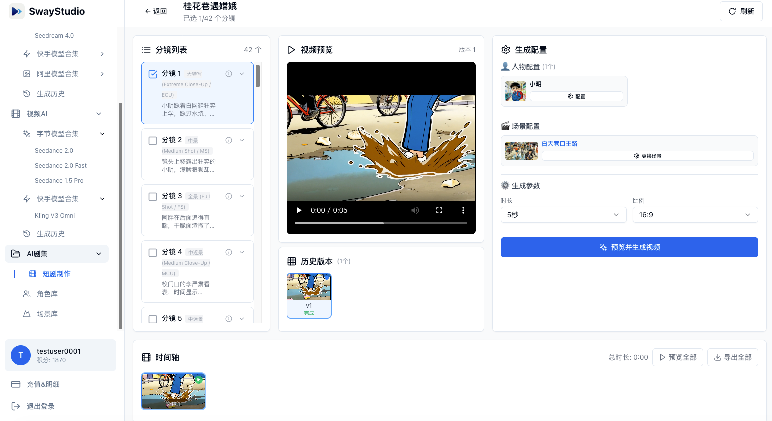Open the info icon for 分镜 1
This screenshot has width=772, height=421.
coord(229,74)
